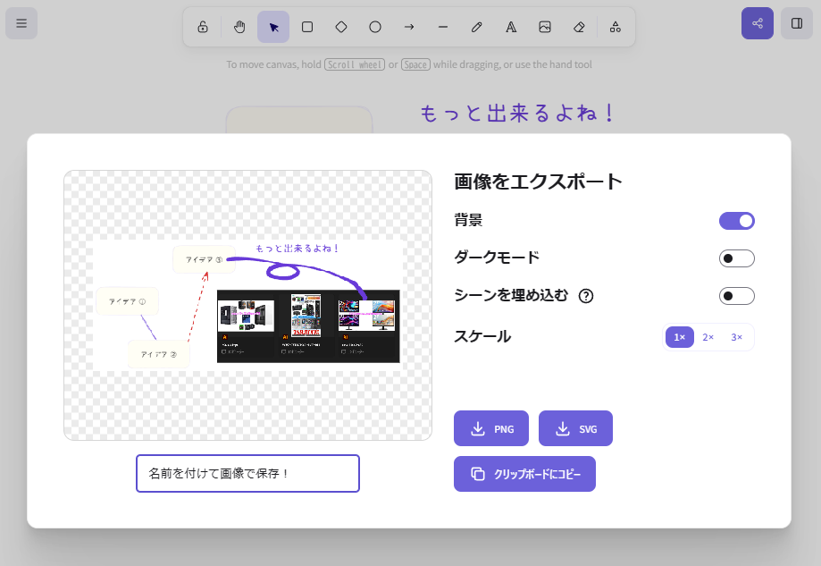This screenshot has height=566, width=821.
Task: Open the extra shapes tools menu
Action: 616,27
